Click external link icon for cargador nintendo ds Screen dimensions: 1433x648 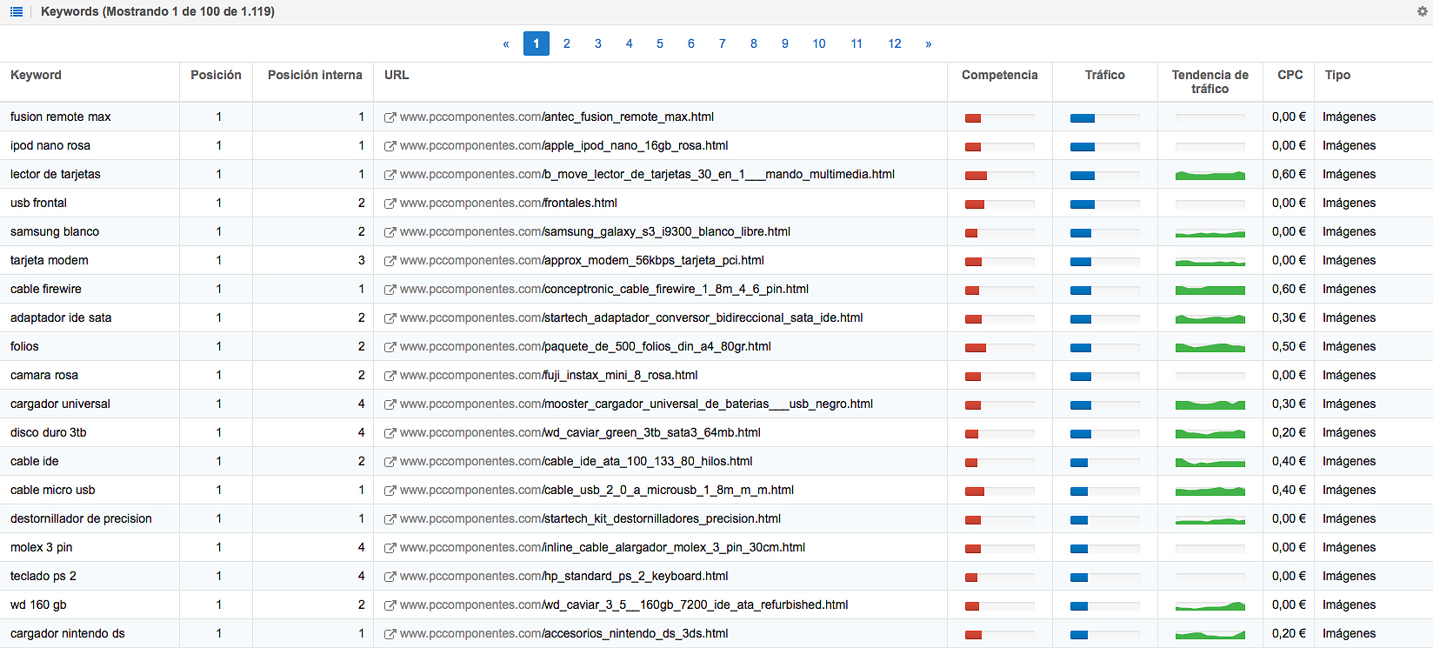[390, 634]
